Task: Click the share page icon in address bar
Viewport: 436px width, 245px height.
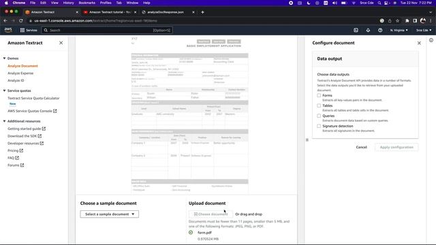Action: 390,20
